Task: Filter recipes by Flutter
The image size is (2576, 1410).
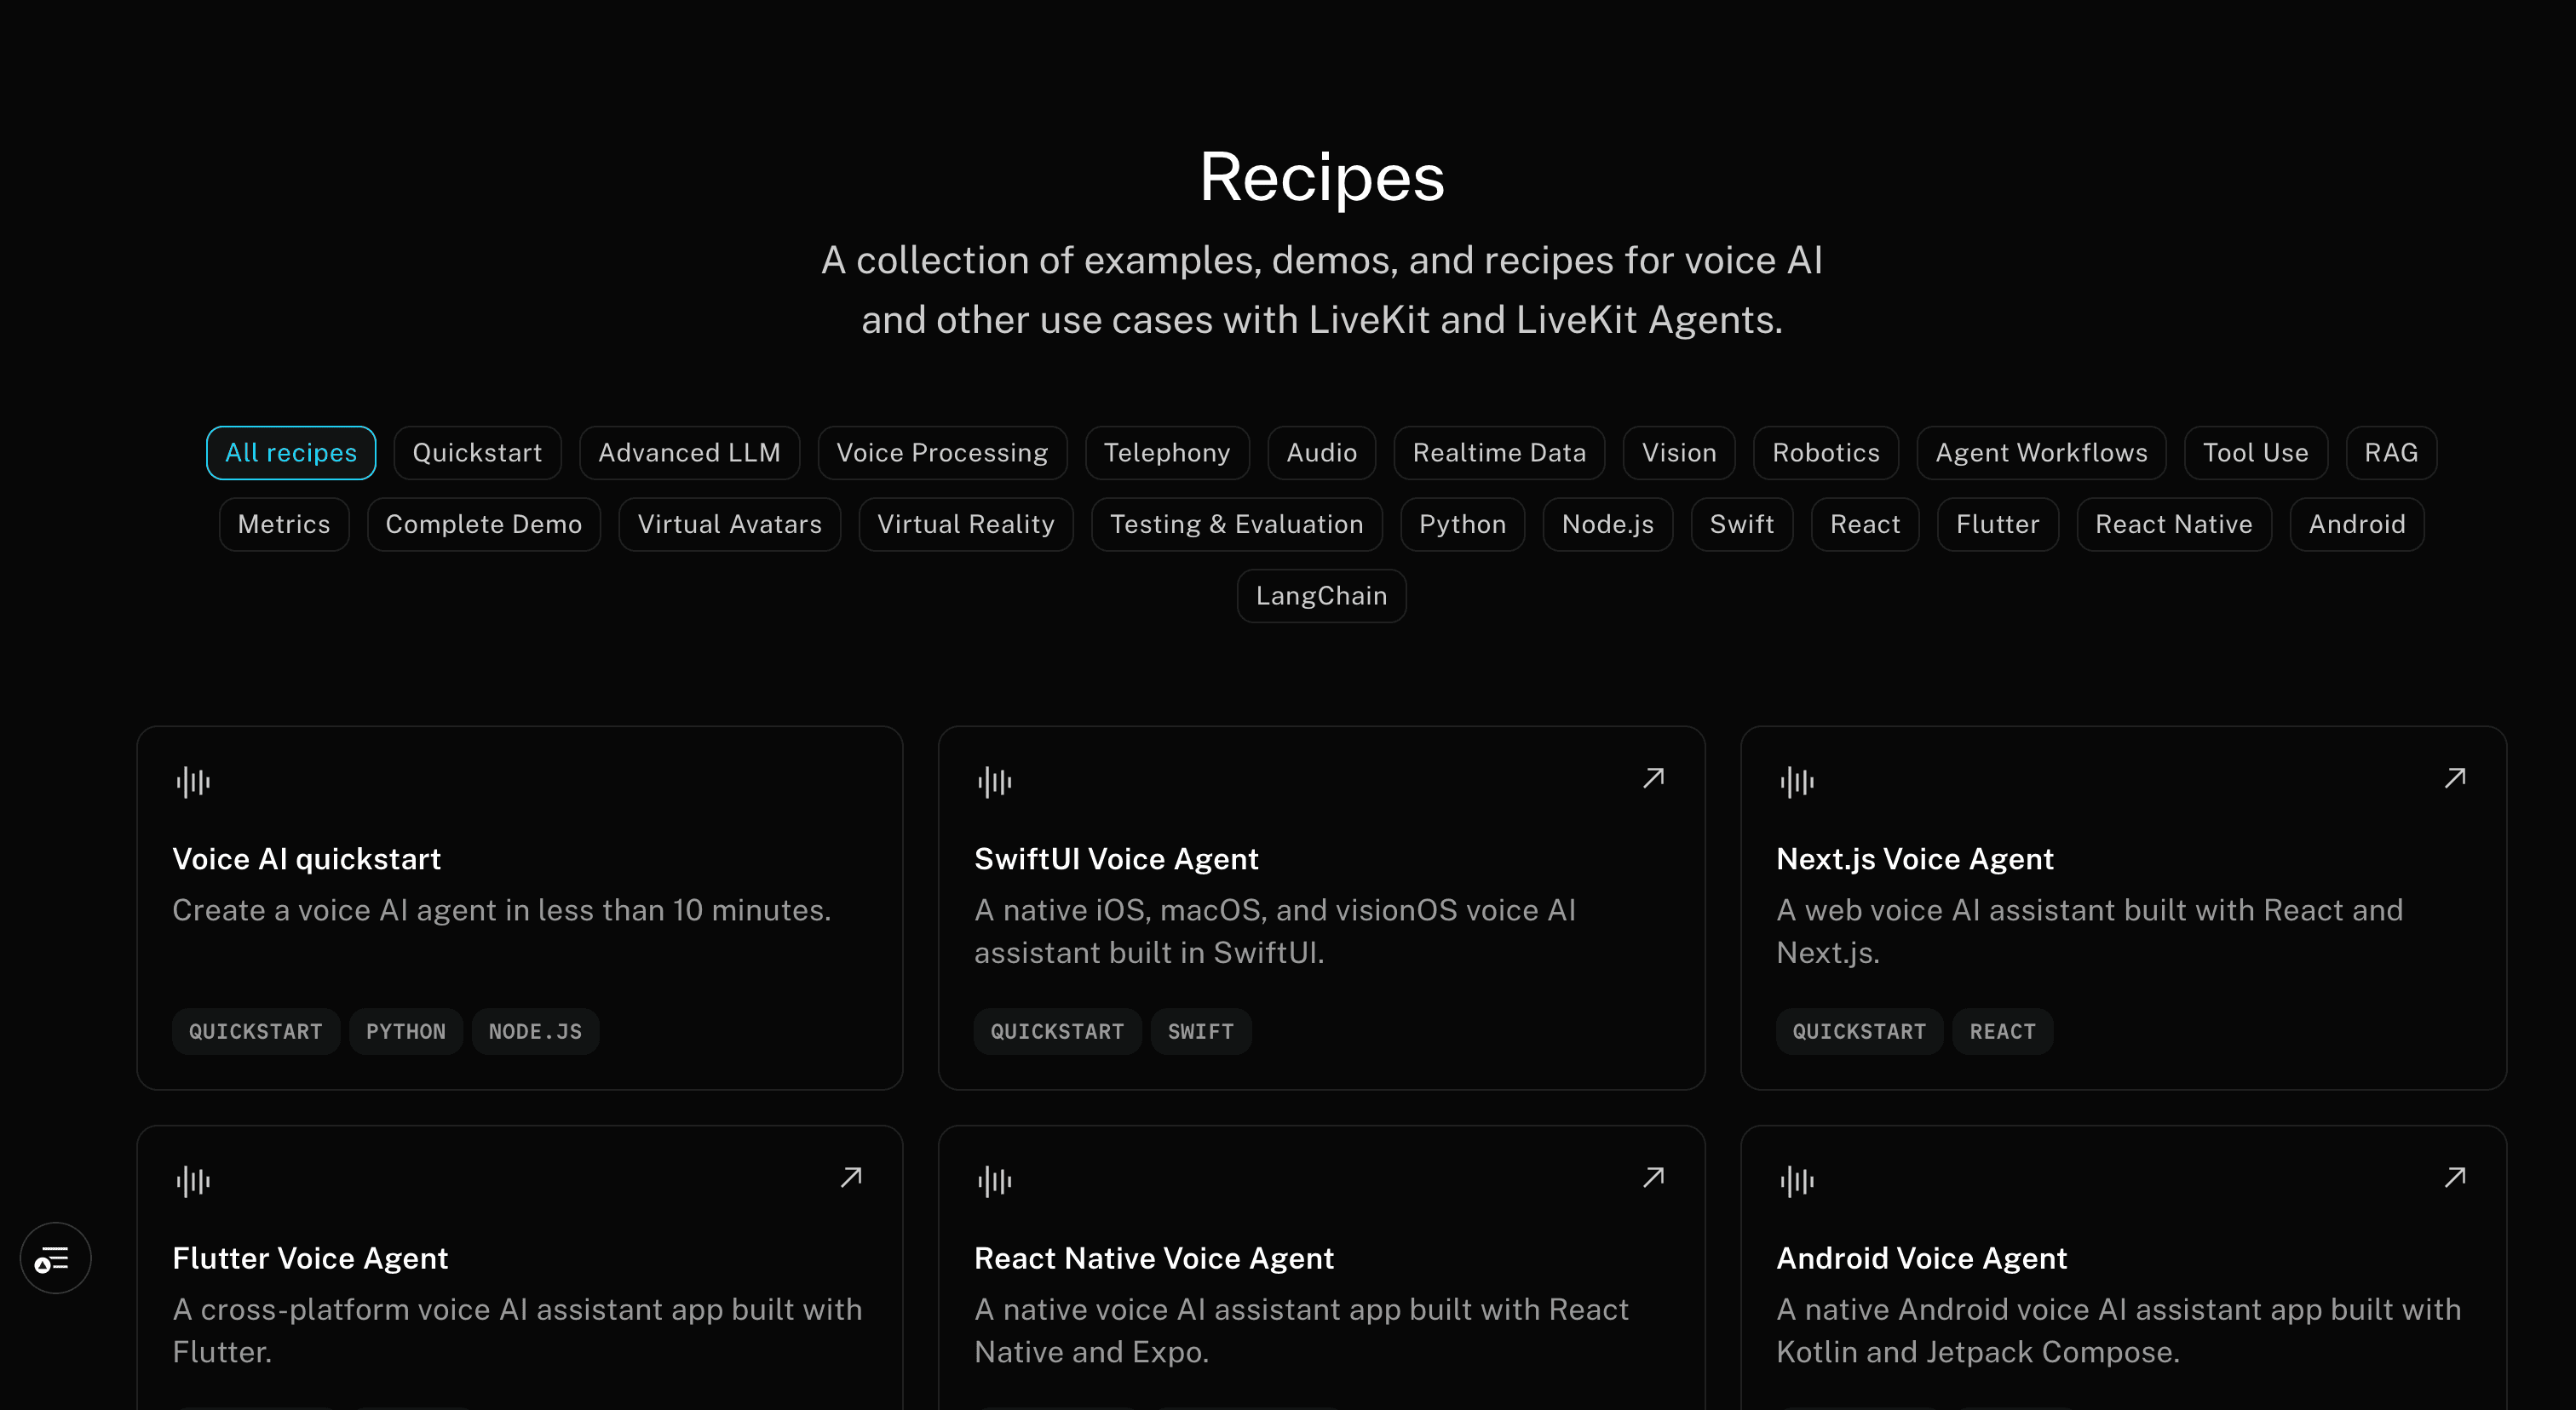Action: point(1998,524)
